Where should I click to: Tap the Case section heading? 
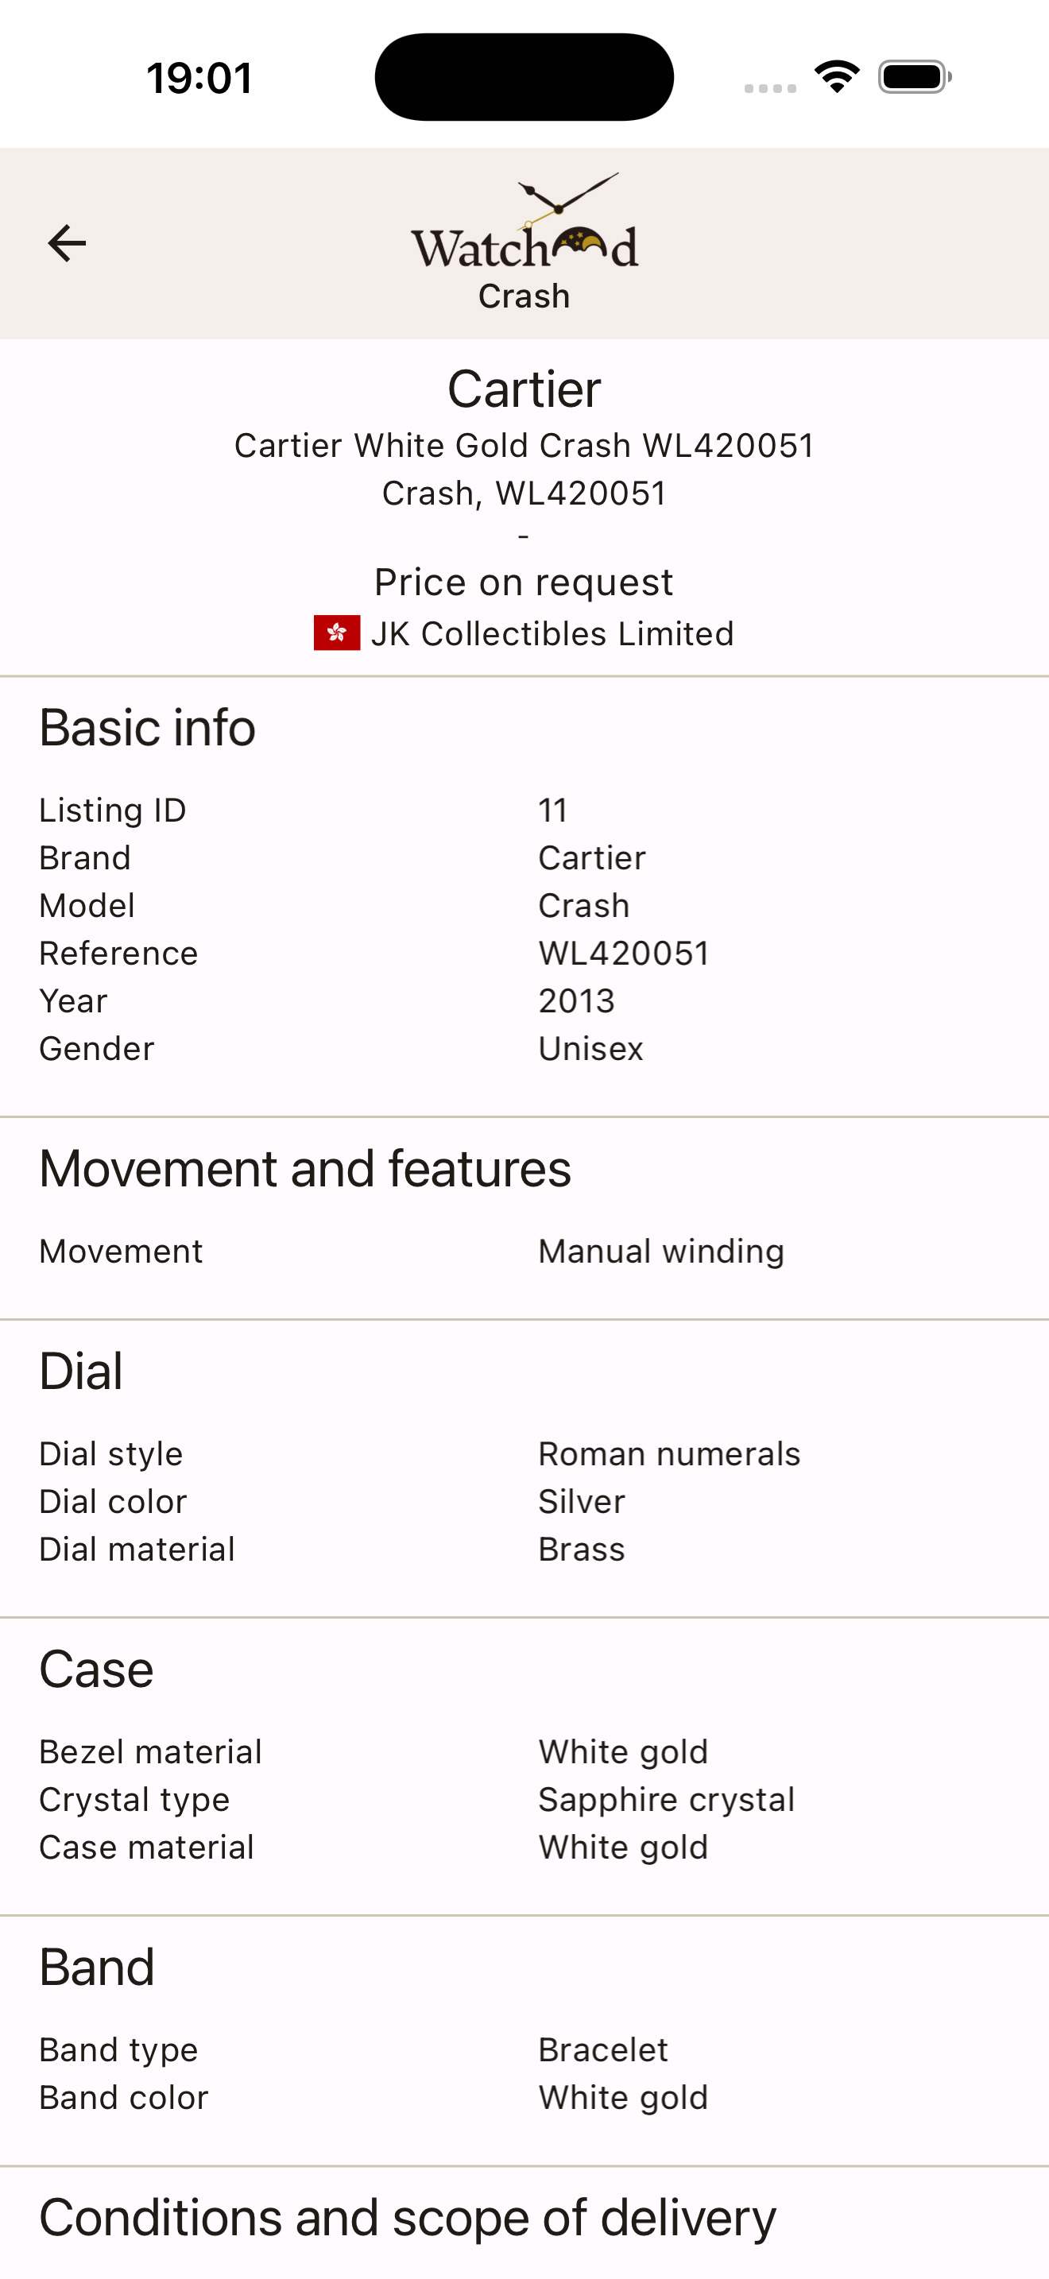click(95, 1670)
